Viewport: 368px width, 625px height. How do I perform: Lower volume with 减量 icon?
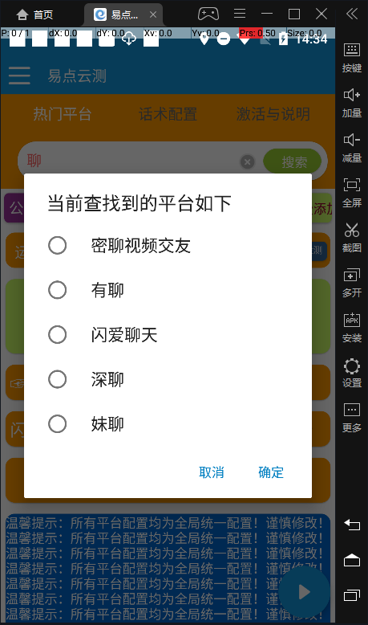tap(352, 148)
